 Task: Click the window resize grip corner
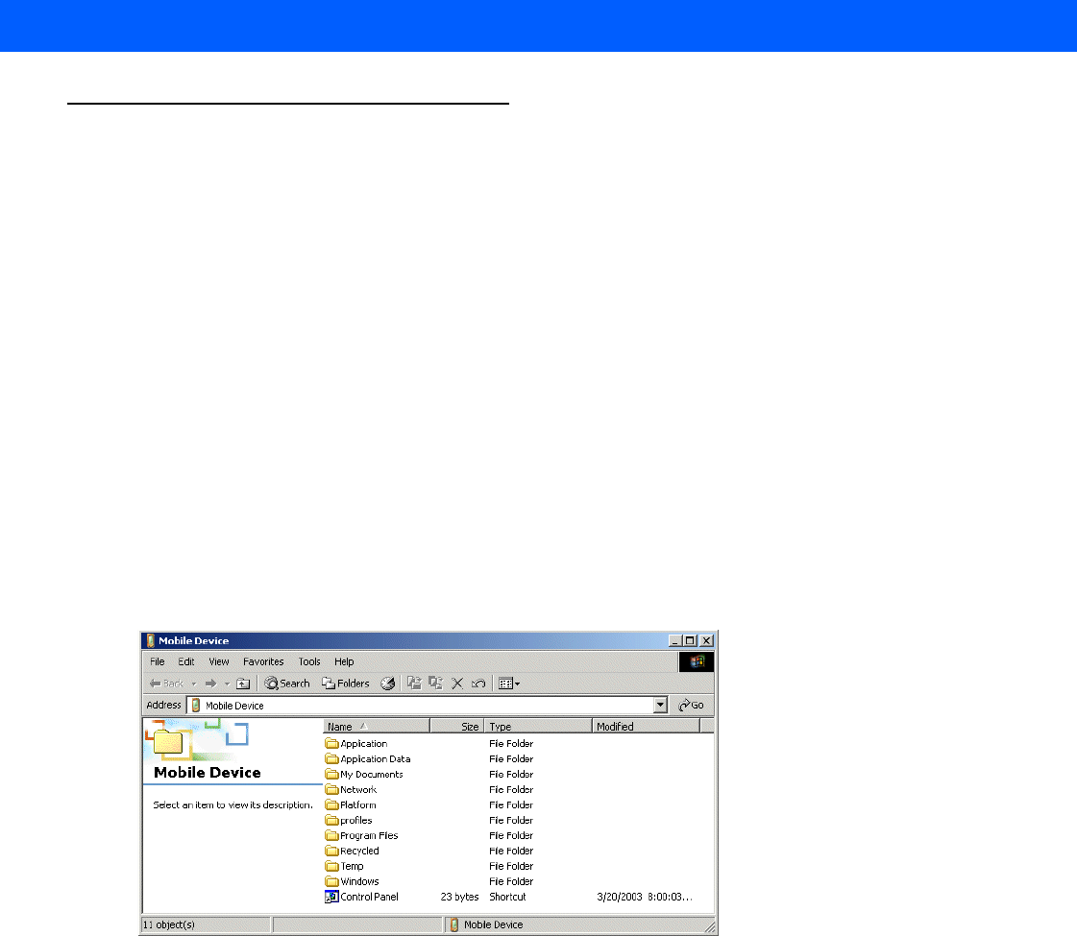pos(710,927)
